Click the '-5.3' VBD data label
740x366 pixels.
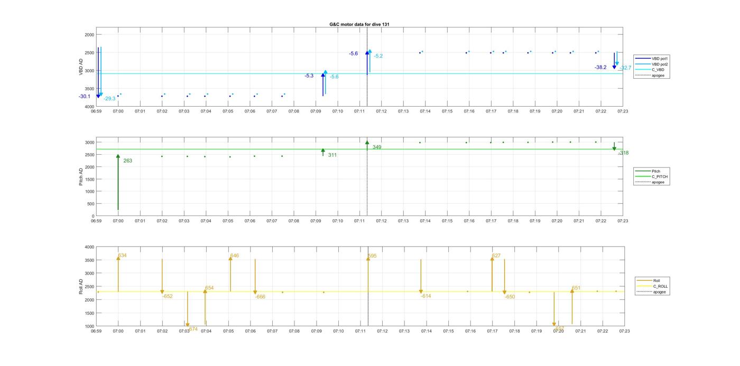tap(309, 76)
